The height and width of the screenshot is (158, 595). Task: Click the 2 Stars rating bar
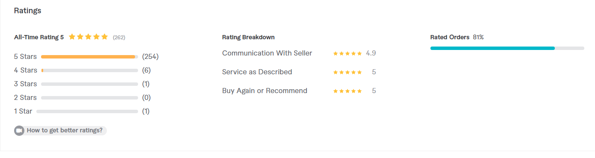coord(89,98)
